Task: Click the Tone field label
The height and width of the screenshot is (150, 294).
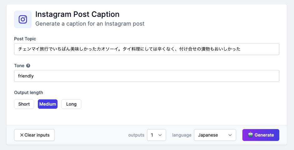Action: 19,66
